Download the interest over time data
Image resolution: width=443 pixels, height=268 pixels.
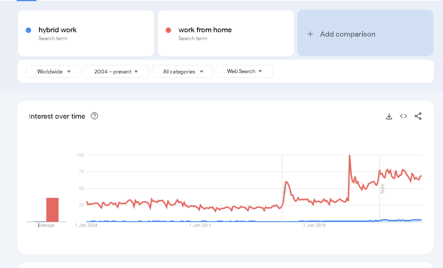[x=389, y=116]
